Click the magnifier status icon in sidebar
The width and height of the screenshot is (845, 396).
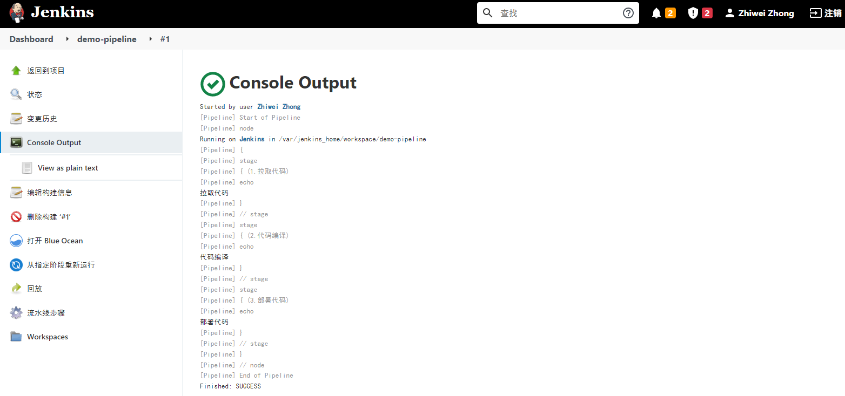(x=16, y=94)
